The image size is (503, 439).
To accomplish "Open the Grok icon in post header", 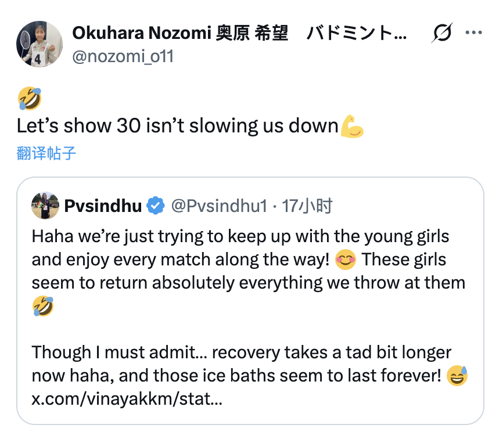I will pyautogui.click(x=442, y=35).
